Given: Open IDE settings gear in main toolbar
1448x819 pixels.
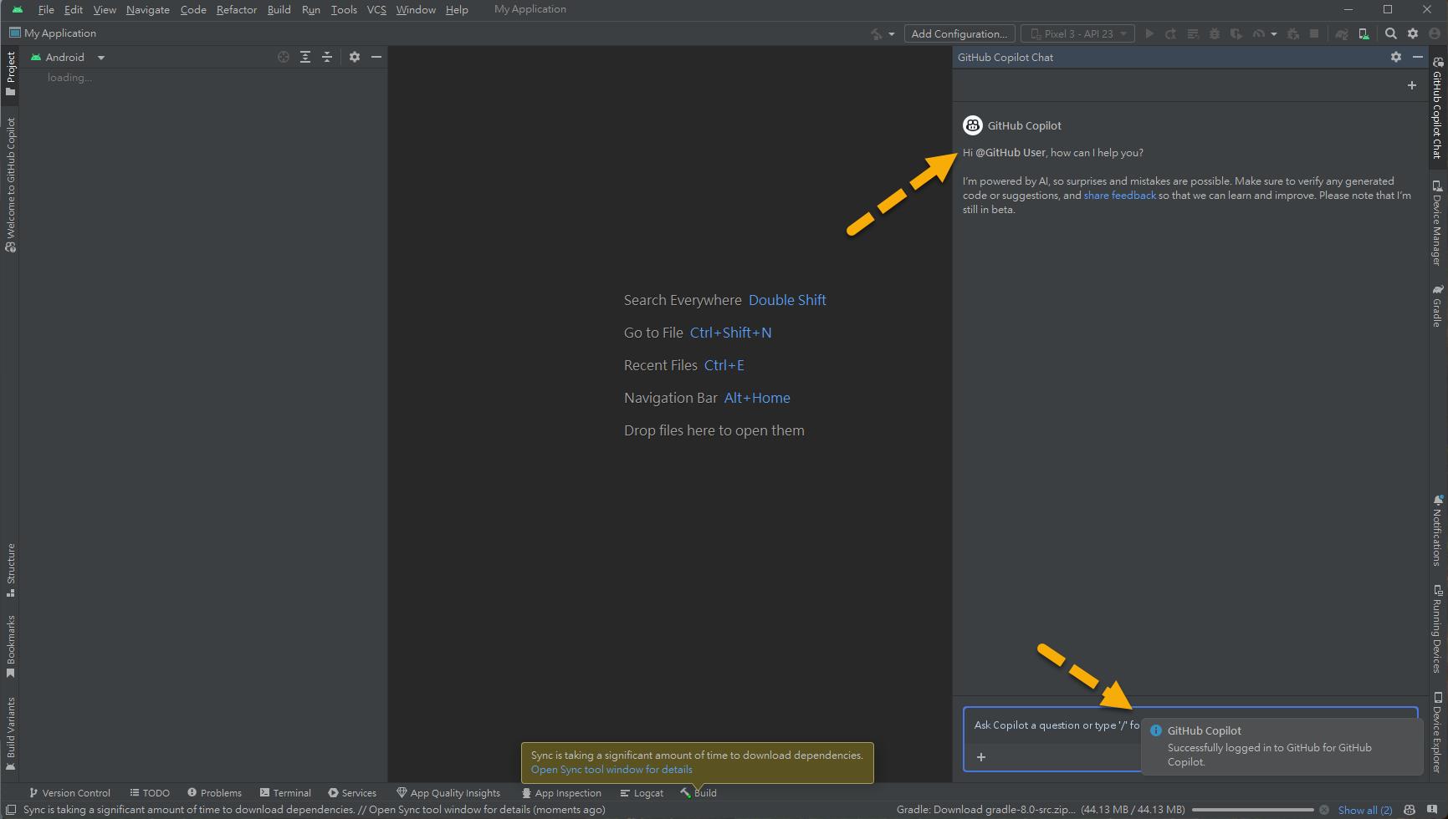Looking at the screenshot, I should pos(1413,33).
